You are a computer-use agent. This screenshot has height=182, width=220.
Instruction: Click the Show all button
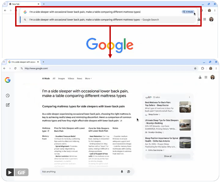tap(167, 157)
